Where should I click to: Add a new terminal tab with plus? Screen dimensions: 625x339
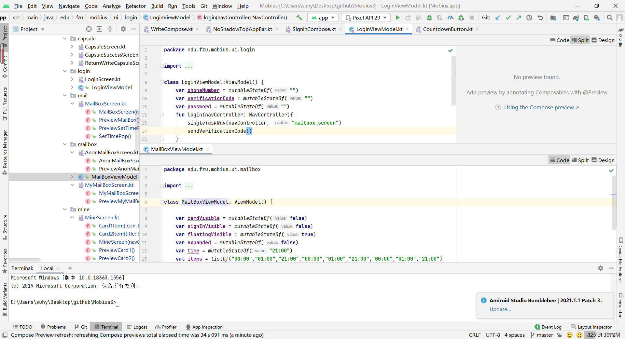click(x=70, y=268)
